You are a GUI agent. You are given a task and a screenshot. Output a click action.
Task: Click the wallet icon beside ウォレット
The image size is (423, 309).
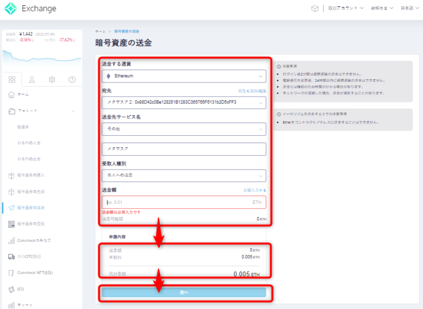pyautogui.click(x=12, y=111)
